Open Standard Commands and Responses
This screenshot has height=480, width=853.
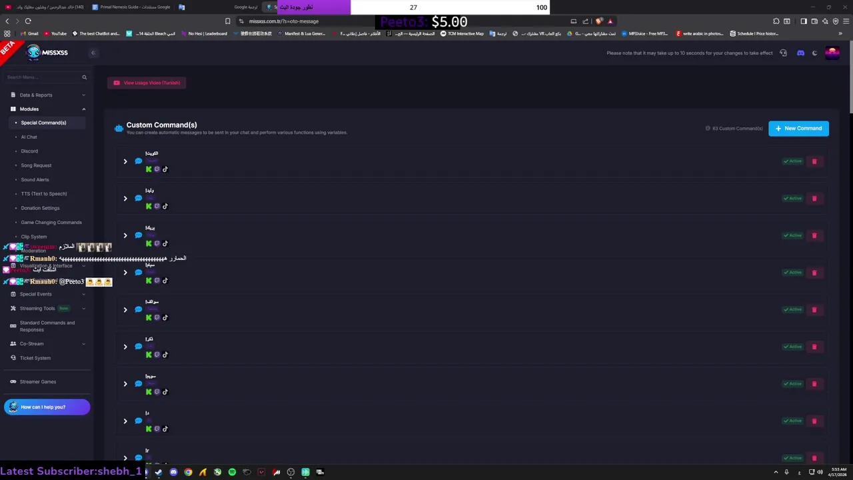[47, 326]
